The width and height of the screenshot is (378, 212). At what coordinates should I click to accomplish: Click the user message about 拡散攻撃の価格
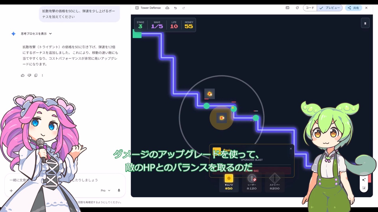pos(79,14)
